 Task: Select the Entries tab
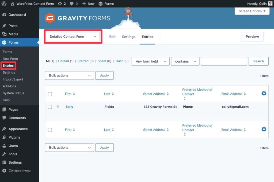click(147, 37)
